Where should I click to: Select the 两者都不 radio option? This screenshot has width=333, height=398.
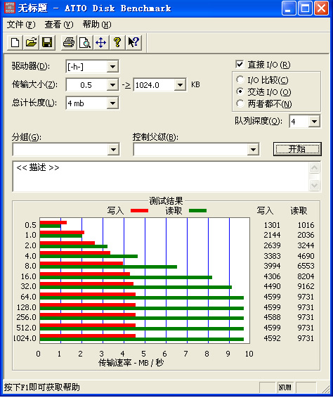coord(240,103)
